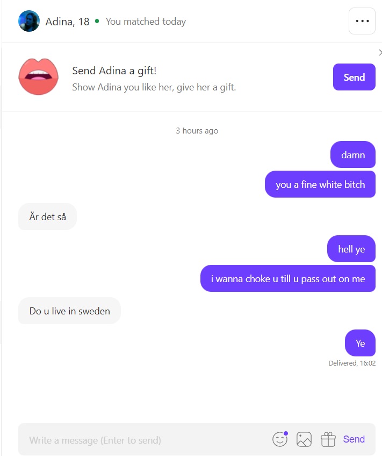
Task: Select the 'damn' message bubble
Action: coord(352,155)
